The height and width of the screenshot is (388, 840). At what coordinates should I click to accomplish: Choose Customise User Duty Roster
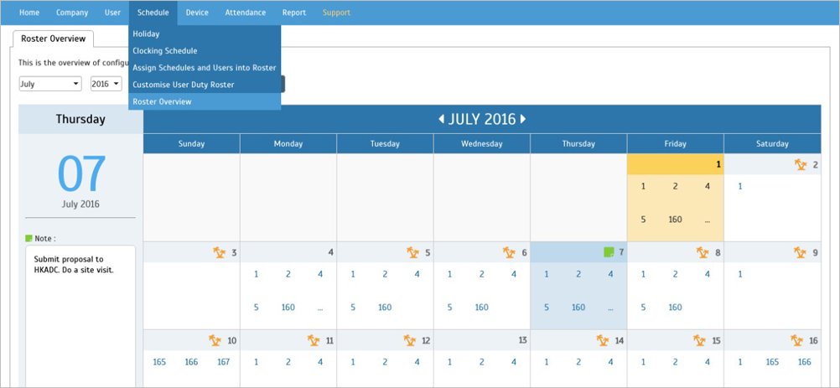click(x=205, y=85)
